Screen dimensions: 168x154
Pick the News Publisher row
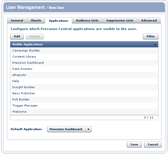(24, 93)
